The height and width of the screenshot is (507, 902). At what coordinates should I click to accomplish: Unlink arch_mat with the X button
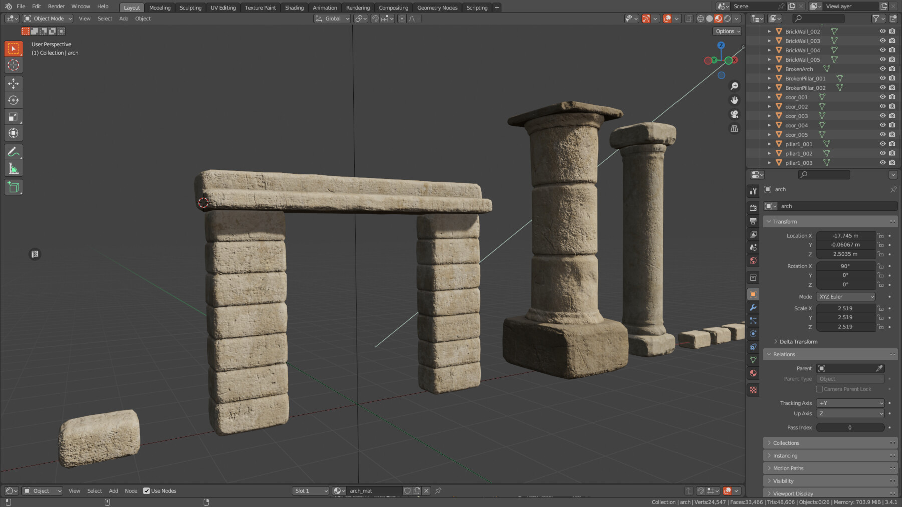[426, 491]
